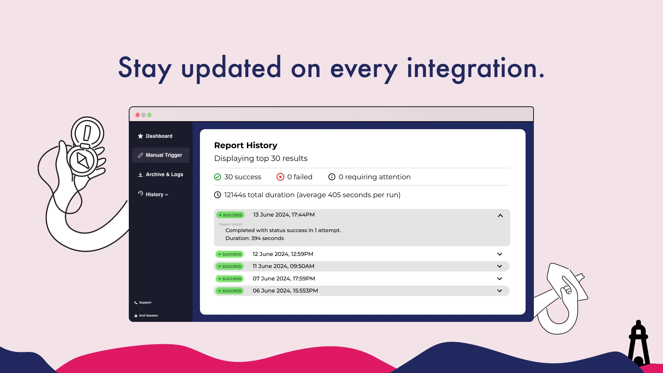663x373 pixels.
Task: Open the History dropdown menu
Action: coord(157,194)
